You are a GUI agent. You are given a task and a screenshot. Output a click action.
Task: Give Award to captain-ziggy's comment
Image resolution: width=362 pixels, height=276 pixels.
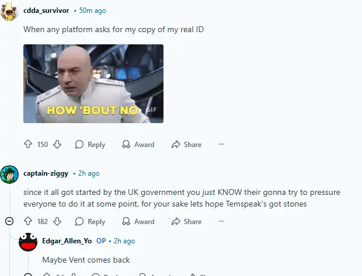pyautogui.click(x=138, y=222)
